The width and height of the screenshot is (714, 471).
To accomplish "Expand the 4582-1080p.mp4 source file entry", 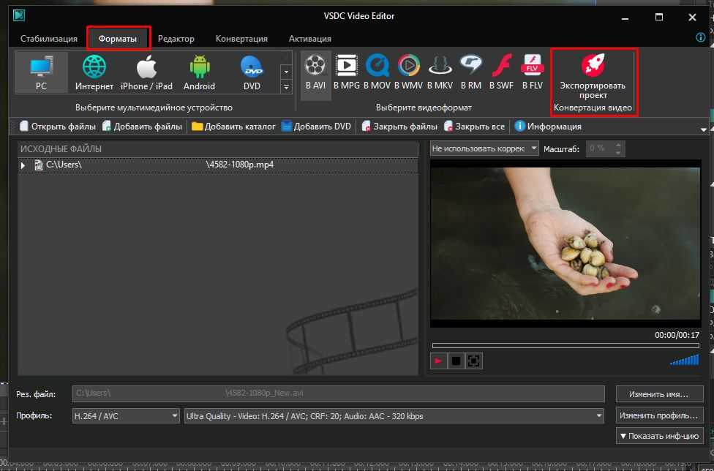I will pos(23,165).
